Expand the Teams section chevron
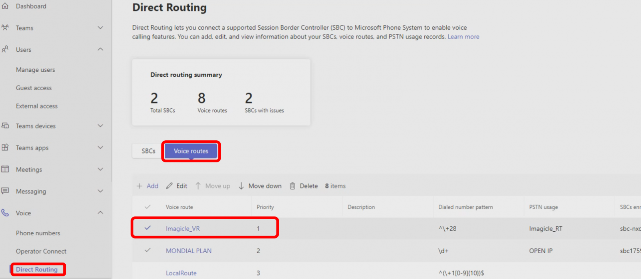Screen dimensions: 641x279 [101, 28]
